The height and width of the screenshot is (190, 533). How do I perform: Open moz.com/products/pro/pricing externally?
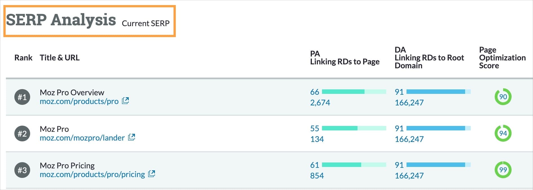pos(152,174)
